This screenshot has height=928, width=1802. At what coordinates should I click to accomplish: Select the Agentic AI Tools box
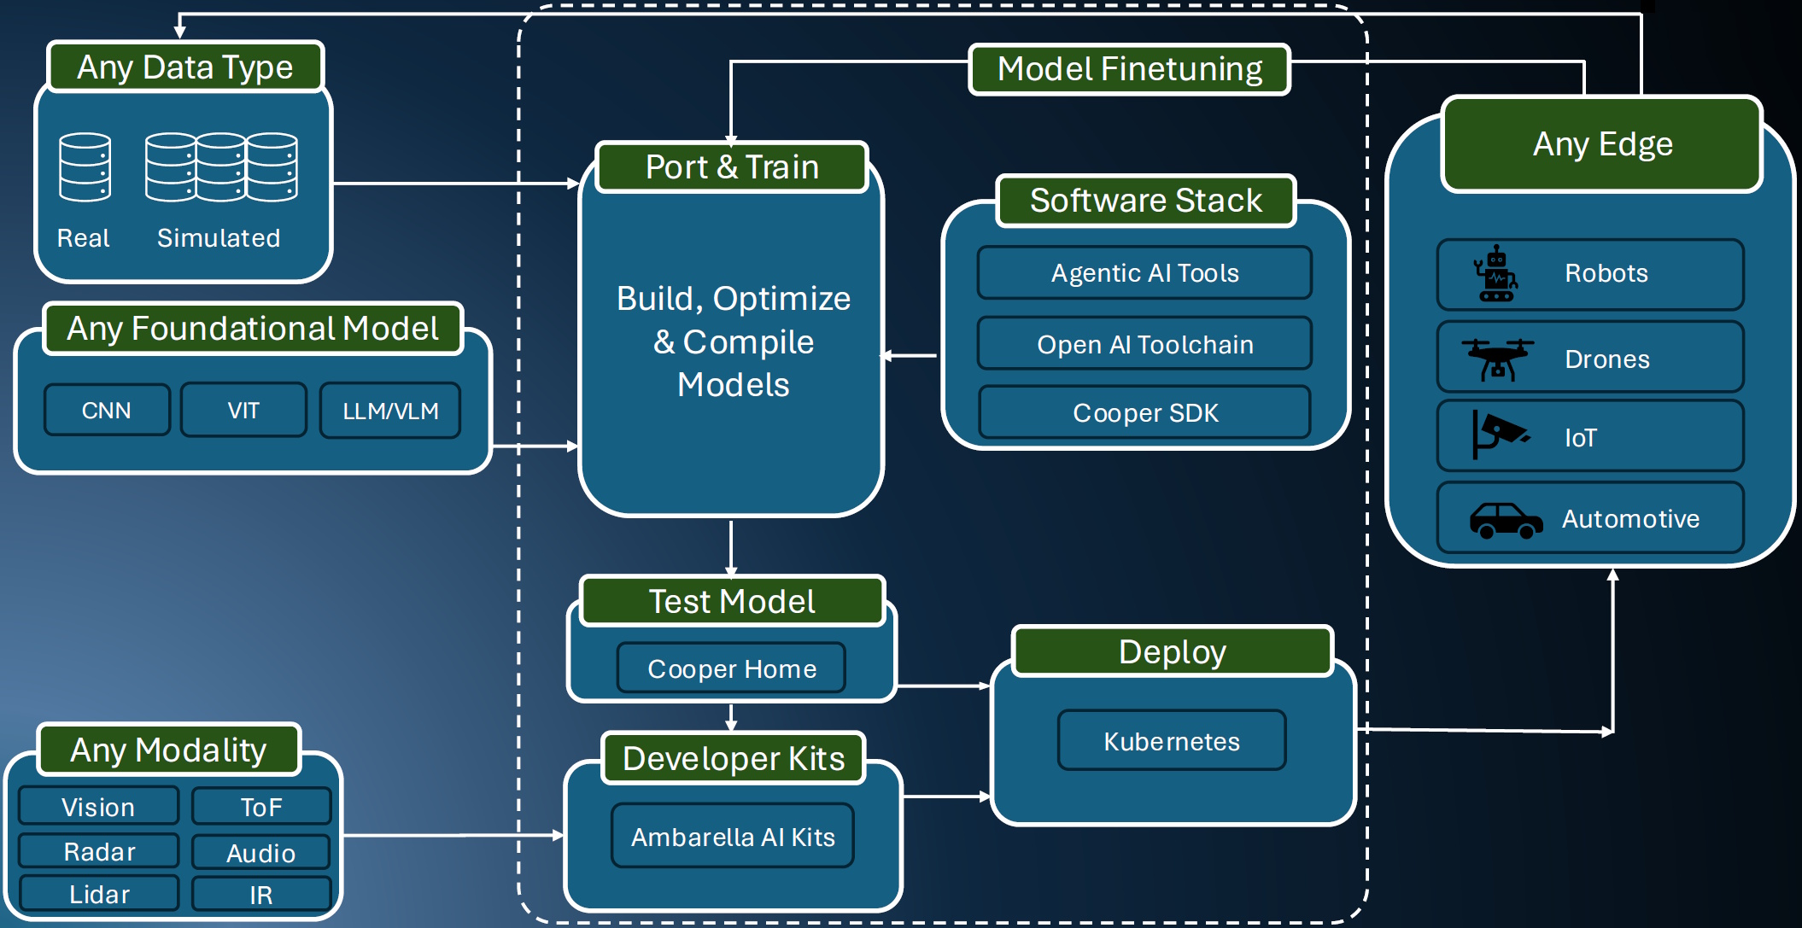coord(1144,273)
